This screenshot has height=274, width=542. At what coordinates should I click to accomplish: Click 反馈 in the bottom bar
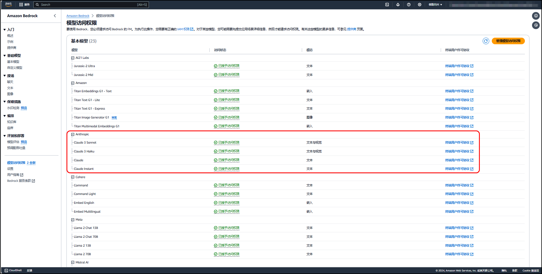click(30, 270)
